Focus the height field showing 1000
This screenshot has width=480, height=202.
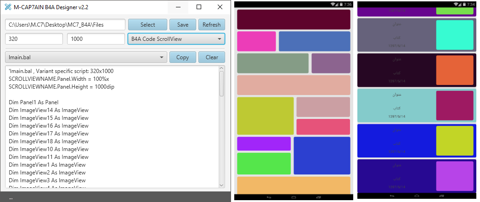click(96, 39)
